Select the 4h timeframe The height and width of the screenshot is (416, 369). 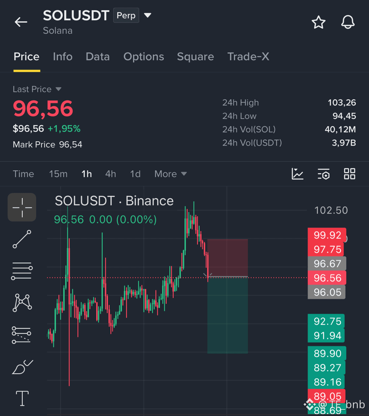[x=111, y=174]
